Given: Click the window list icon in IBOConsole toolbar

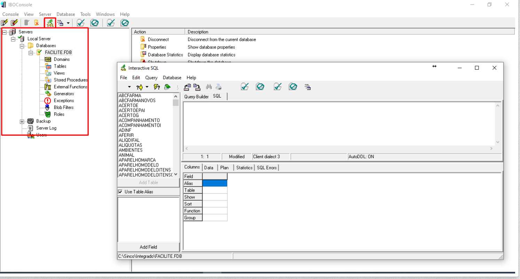Looking at the screenshot, I should [60, 23].
